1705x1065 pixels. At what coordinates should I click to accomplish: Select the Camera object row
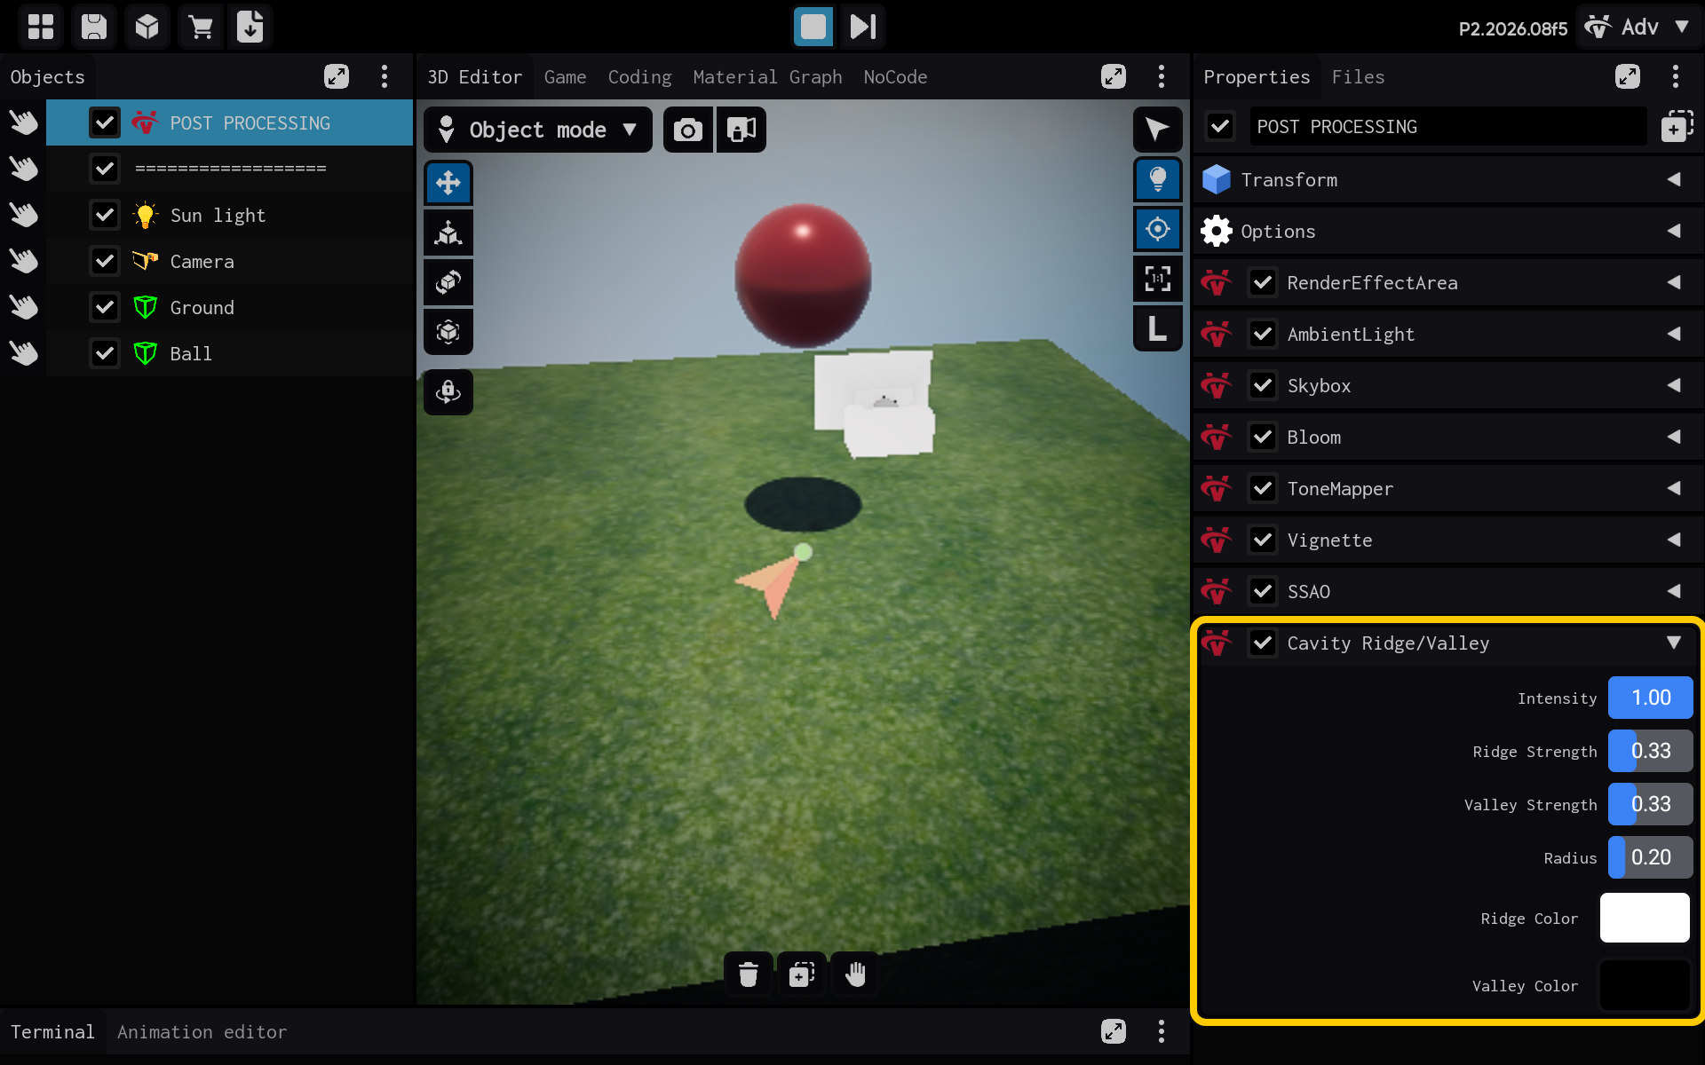click(x=229, y=261)
